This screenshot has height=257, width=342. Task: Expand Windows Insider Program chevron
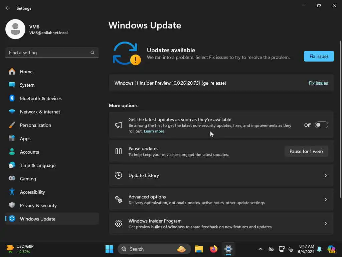[x=325, y=223]
